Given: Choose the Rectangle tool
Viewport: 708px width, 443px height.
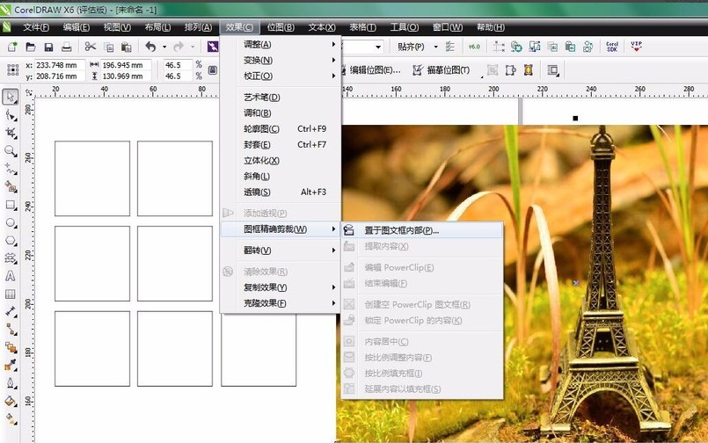Looking at the screenshot, I should pos(11,205).
